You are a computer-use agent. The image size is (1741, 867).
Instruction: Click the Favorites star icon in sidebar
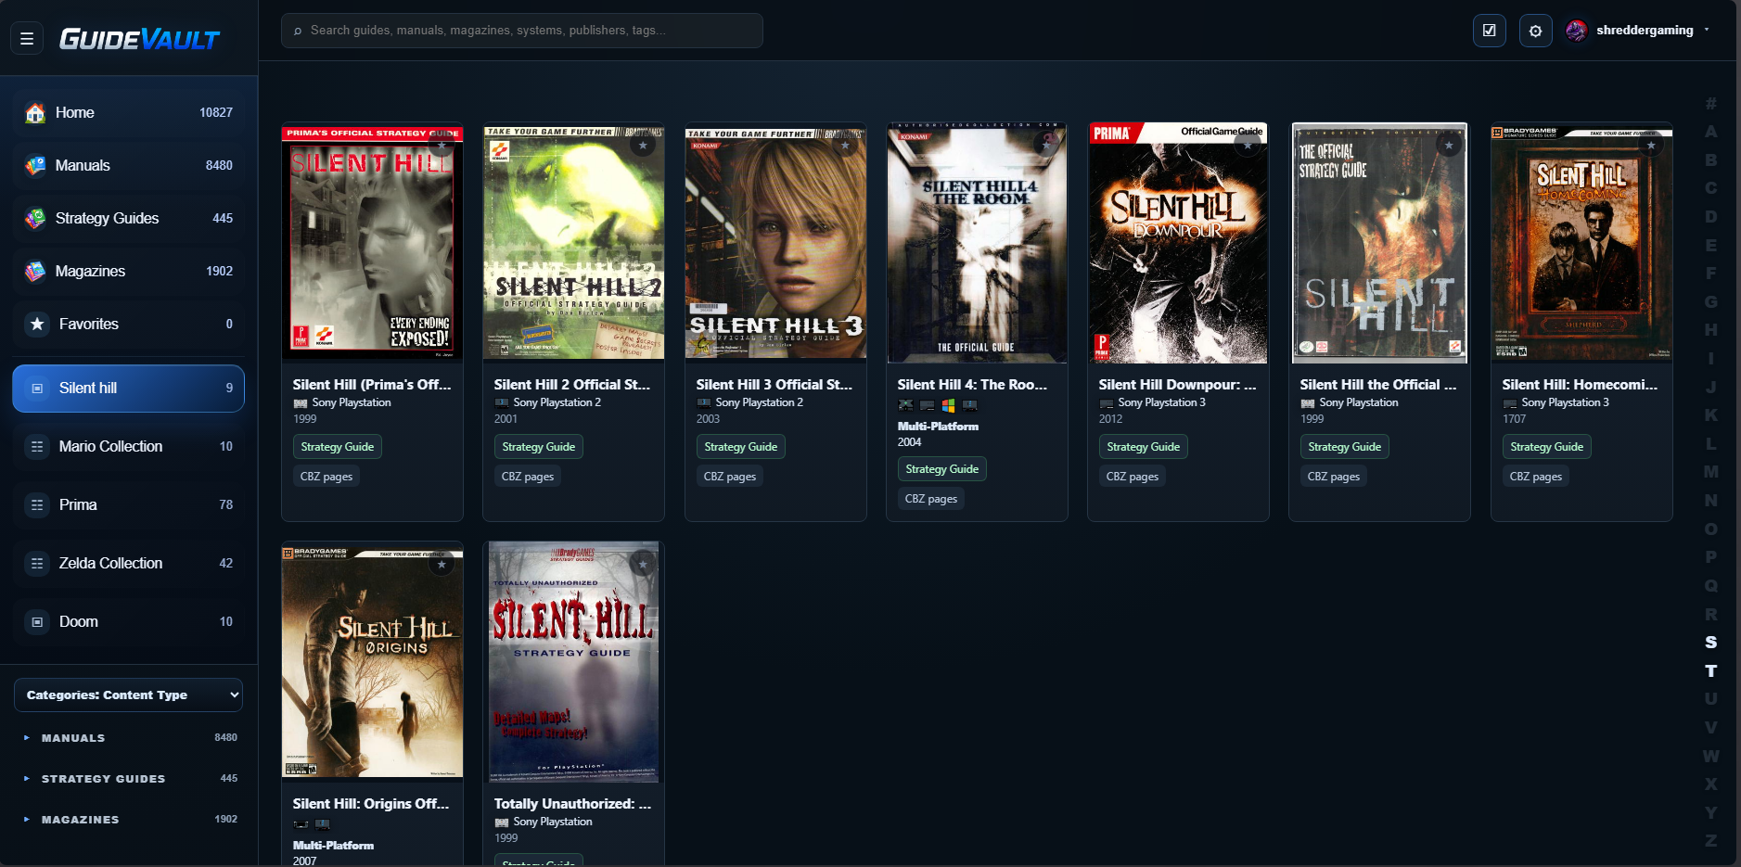[37, 324]
